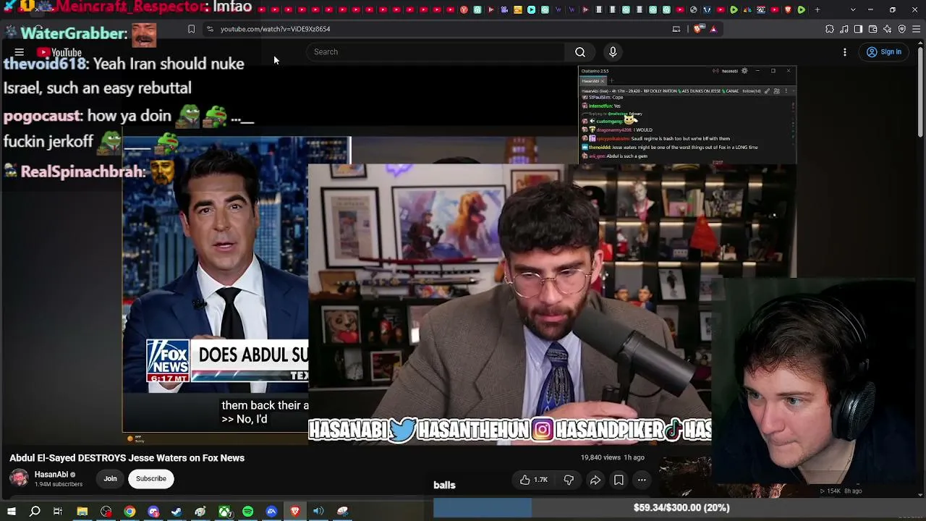Install-app icon at address bar's right end
The image size is (926, 521).
click(676, 29)
